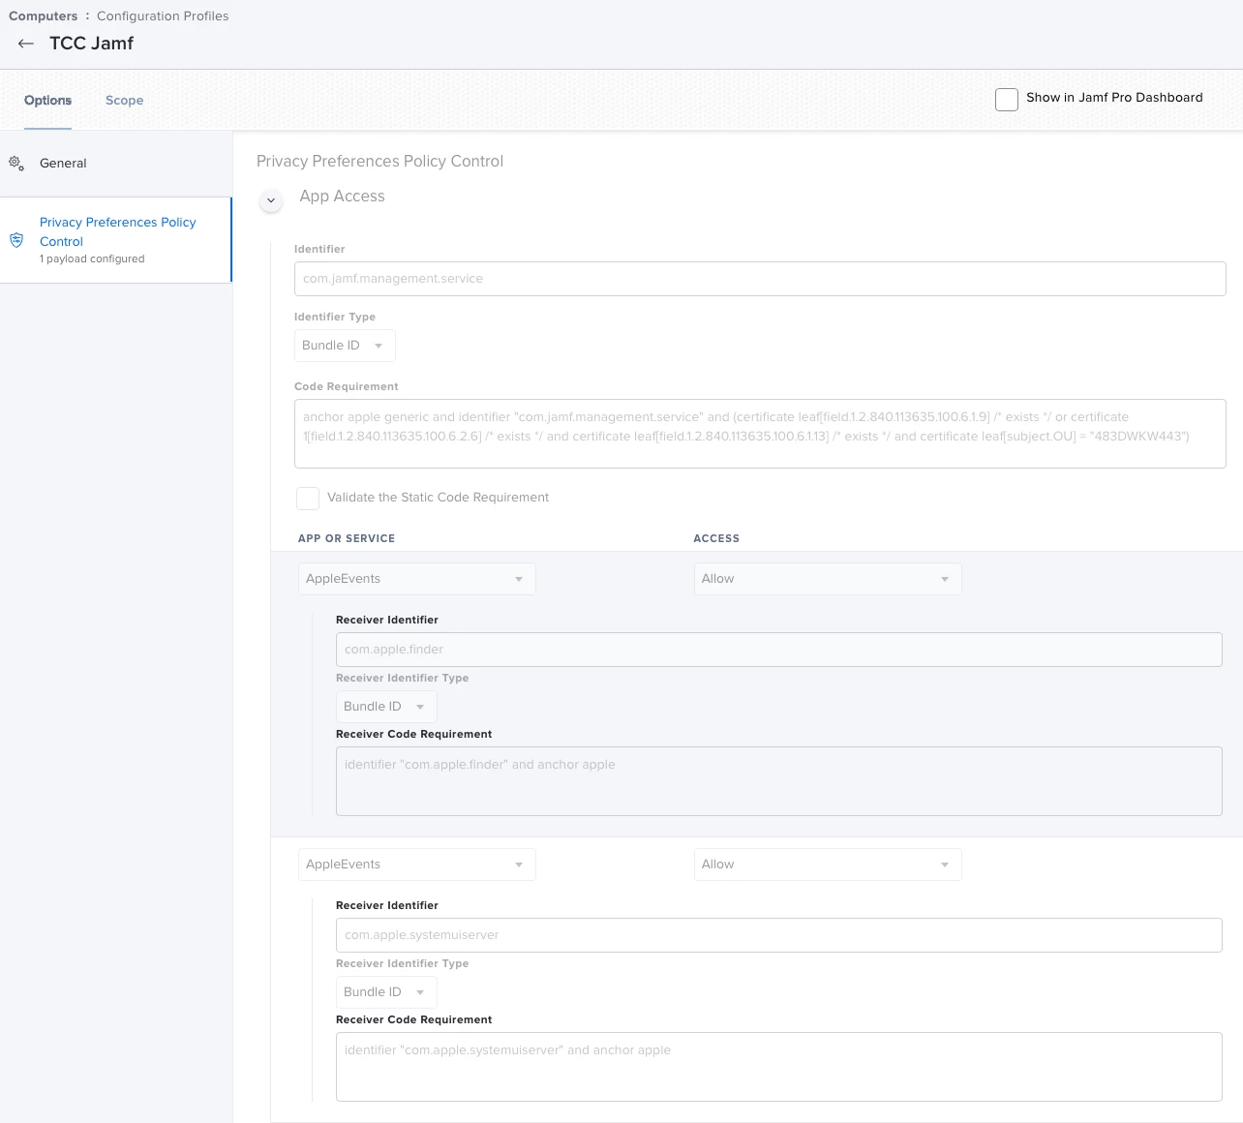Click the Privacy Preferences Policy Control heading
The image size is (1243, 1123).
[x=379, y=162]
